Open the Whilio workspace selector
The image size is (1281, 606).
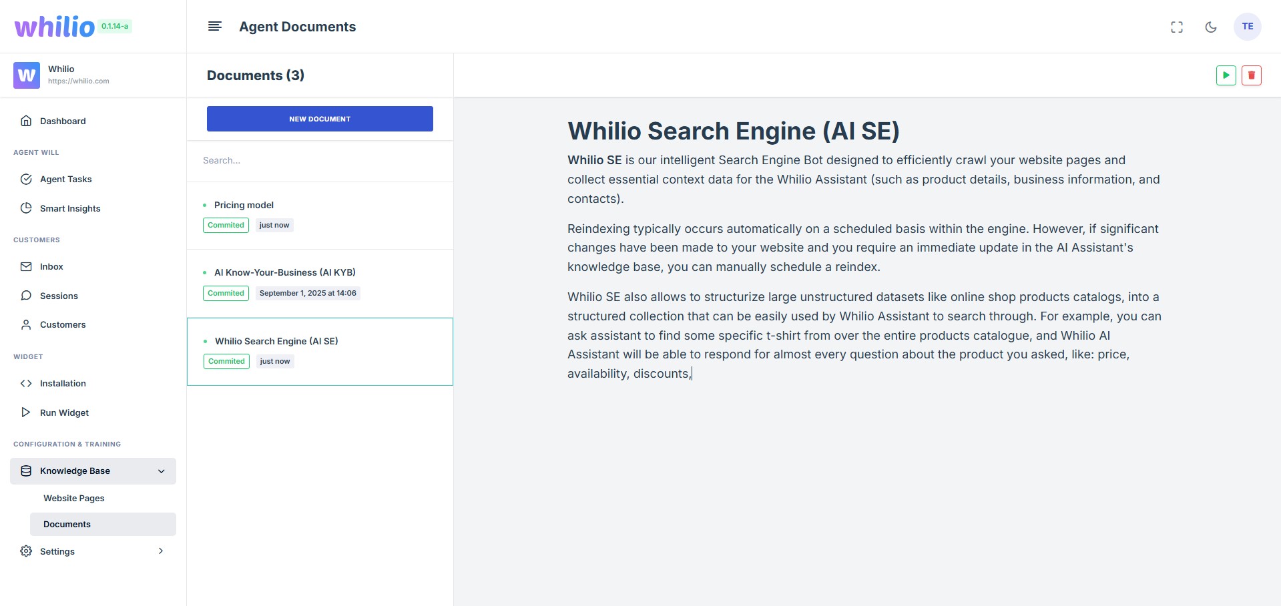[x=93, y=75]
